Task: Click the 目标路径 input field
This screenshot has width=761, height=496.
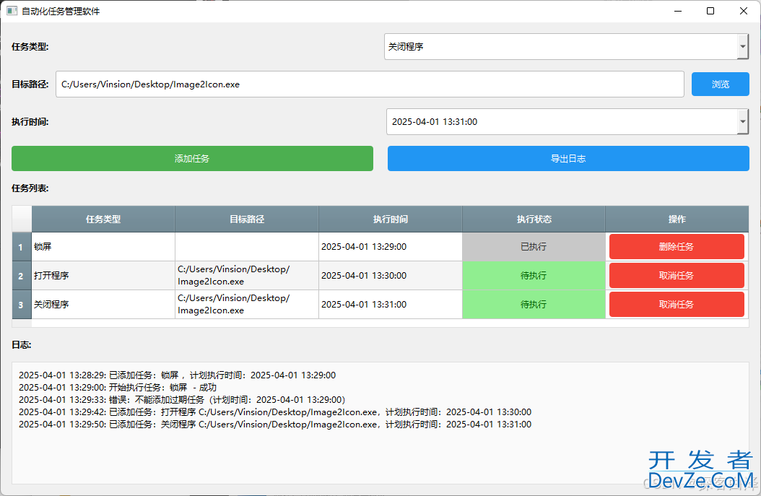Action: (370, 84)
